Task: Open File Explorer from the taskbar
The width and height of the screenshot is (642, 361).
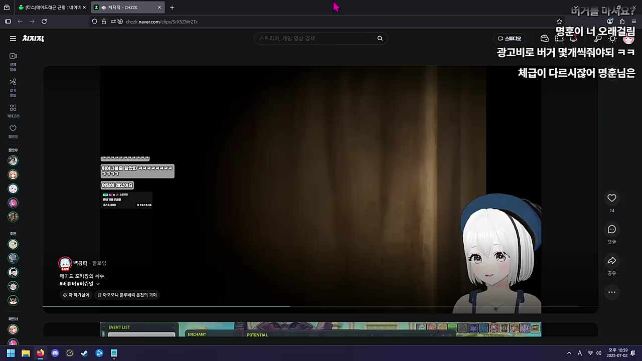Action: [x=26, y=353]
